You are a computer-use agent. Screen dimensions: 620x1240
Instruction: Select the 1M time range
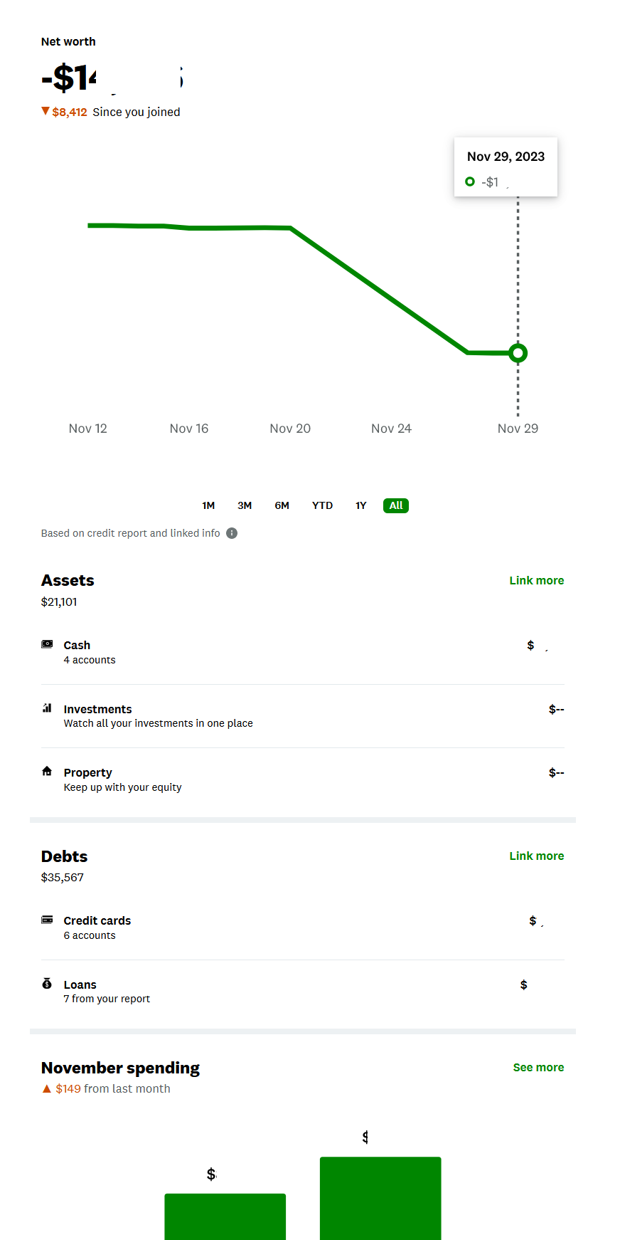208,505
